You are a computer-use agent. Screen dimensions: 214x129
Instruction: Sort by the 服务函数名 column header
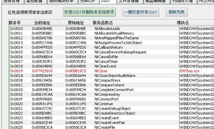point(103,23)
